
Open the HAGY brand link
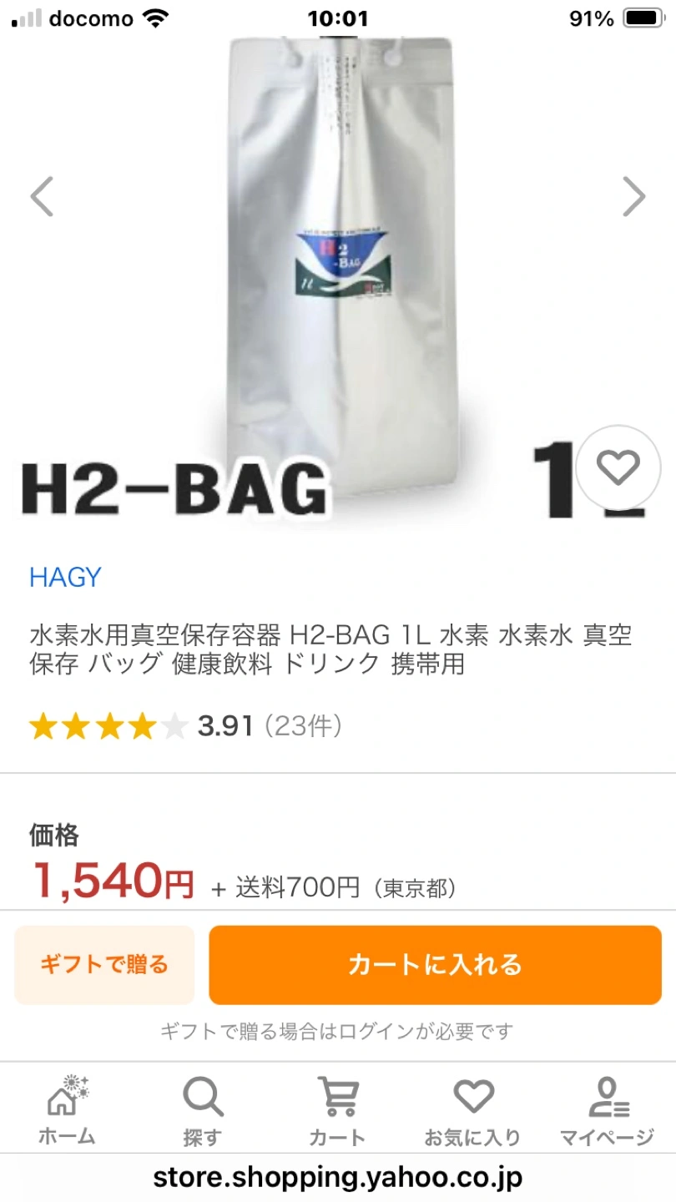pos(65,578)
